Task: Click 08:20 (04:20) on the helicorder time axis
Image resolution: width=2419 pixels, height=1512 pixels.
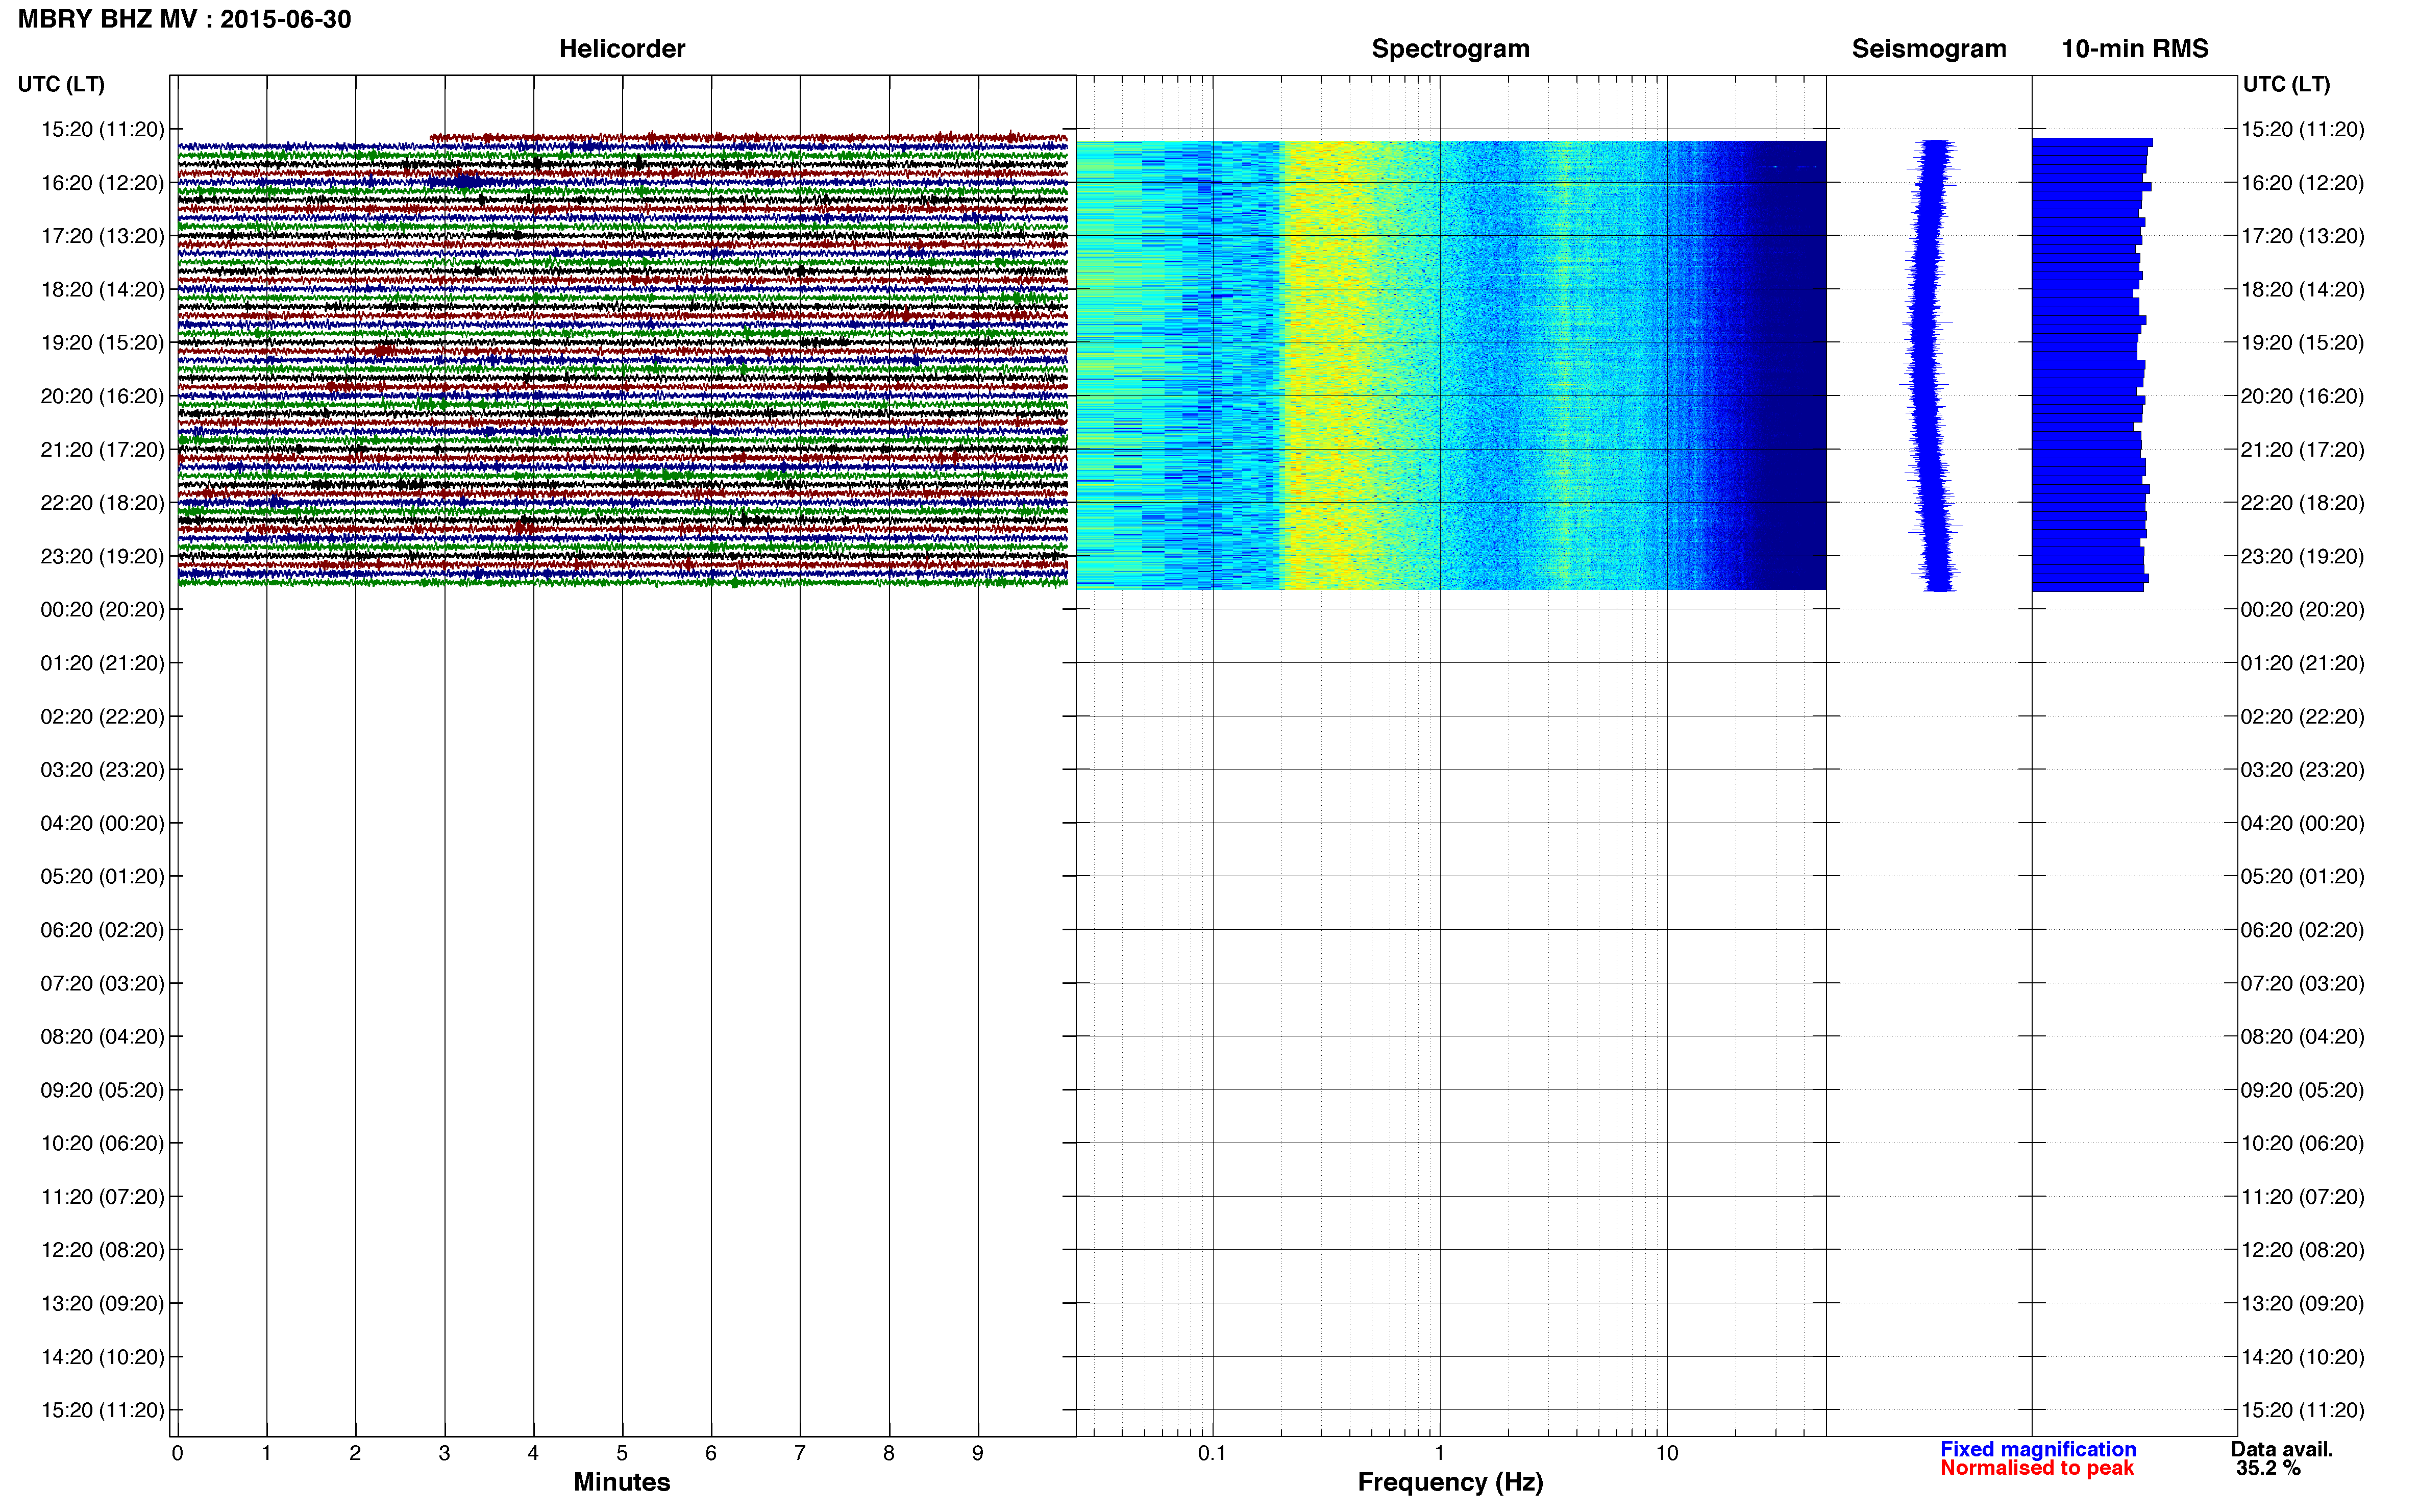Action: [x=102, y=1037]
